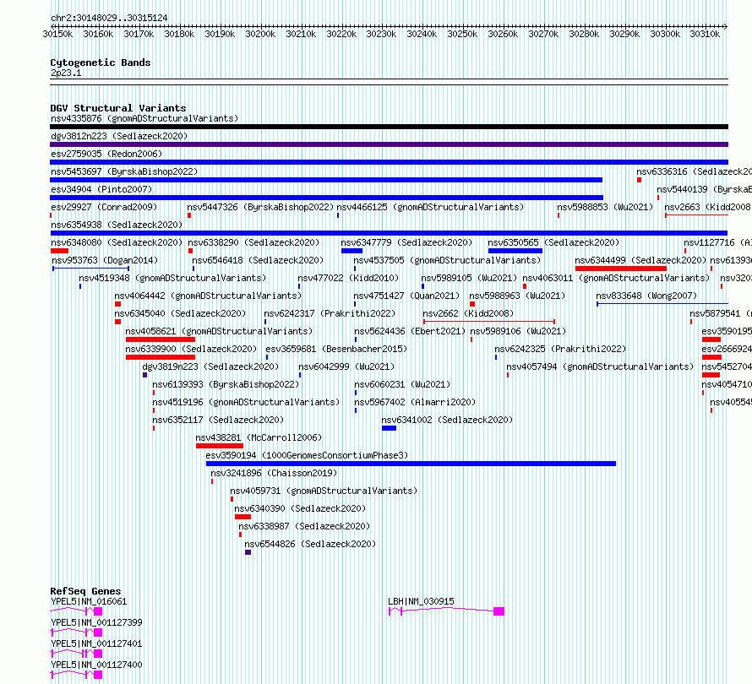
Task: Select nsv5989105 (Wu2021) label
Action: pyautogui.click(x=469, y=278)
